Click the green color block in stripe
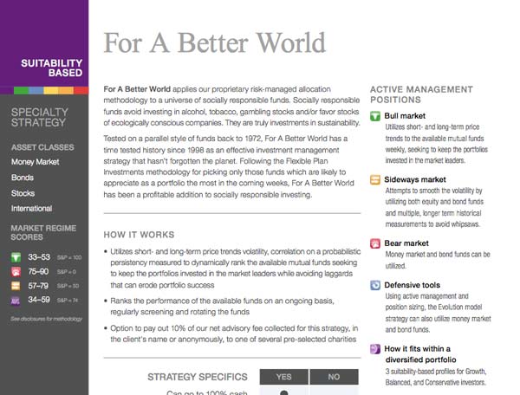 point(21,90)
